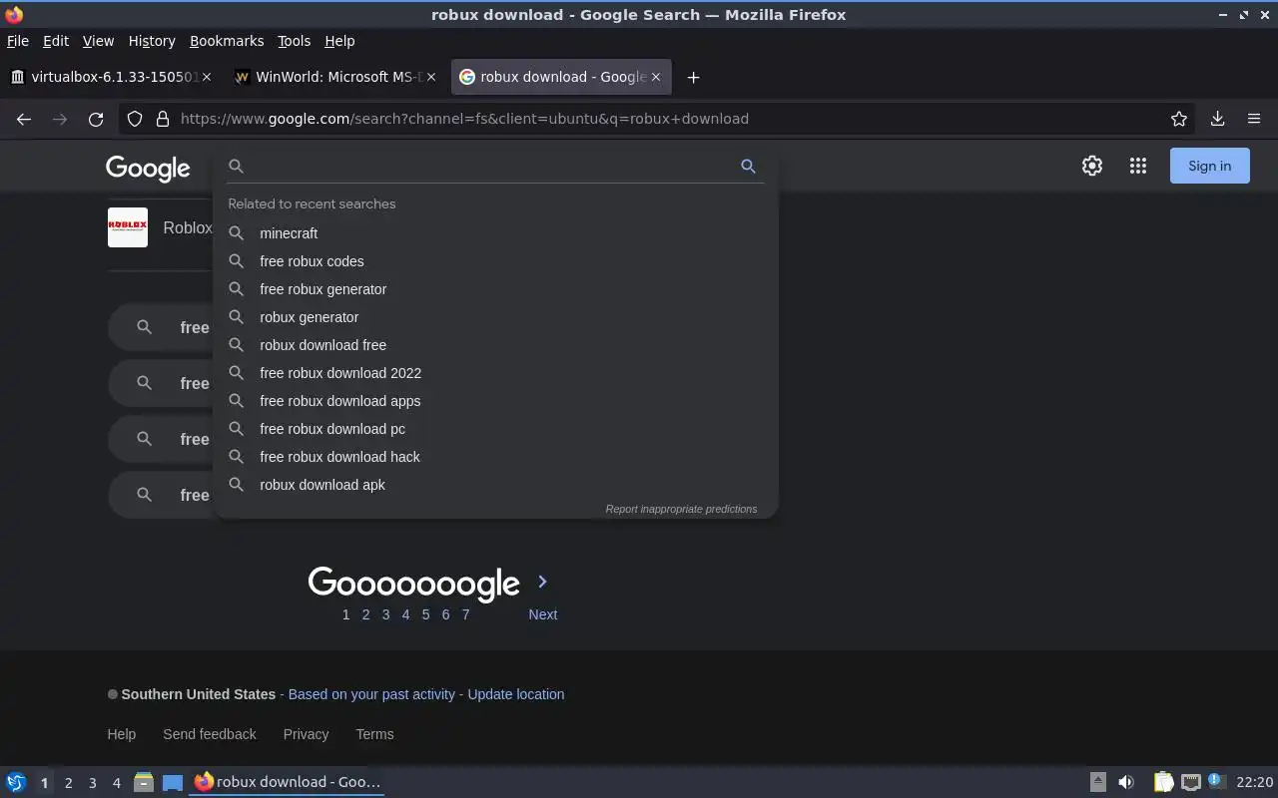Screen dimensions: 1278x798
Task: Click the robux download Firefox taskbar entry
Action: click(x=288, y=782)
